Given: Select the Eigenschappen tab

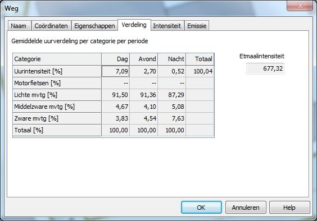Looking at the screenshot, I should [x=94, y=26].
